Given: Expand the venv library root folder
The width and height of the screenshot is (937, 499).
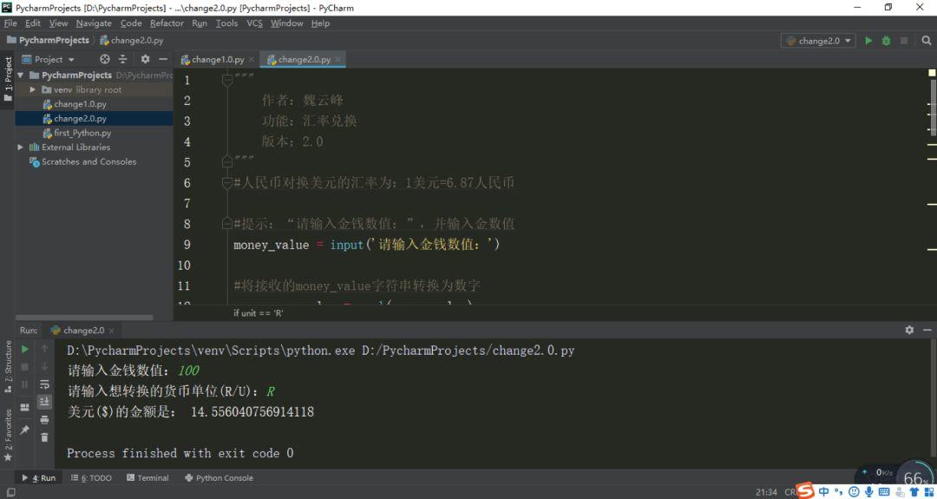Looking at the screenshot, I should coord(33,89).
